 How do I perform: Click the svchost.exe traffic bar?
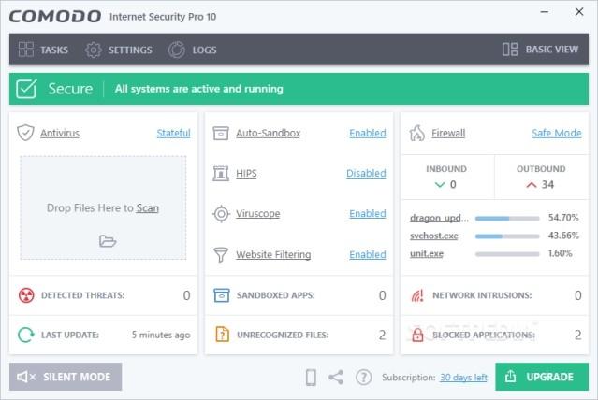coord(507,236)
